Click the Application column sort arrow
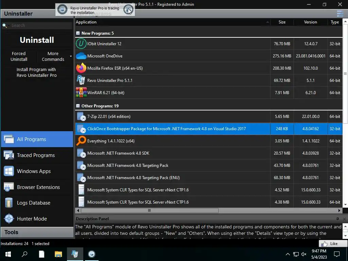Image resolution: width=348 pixels, height=261 pixels. pyautogui.click(x=267, y=22)
